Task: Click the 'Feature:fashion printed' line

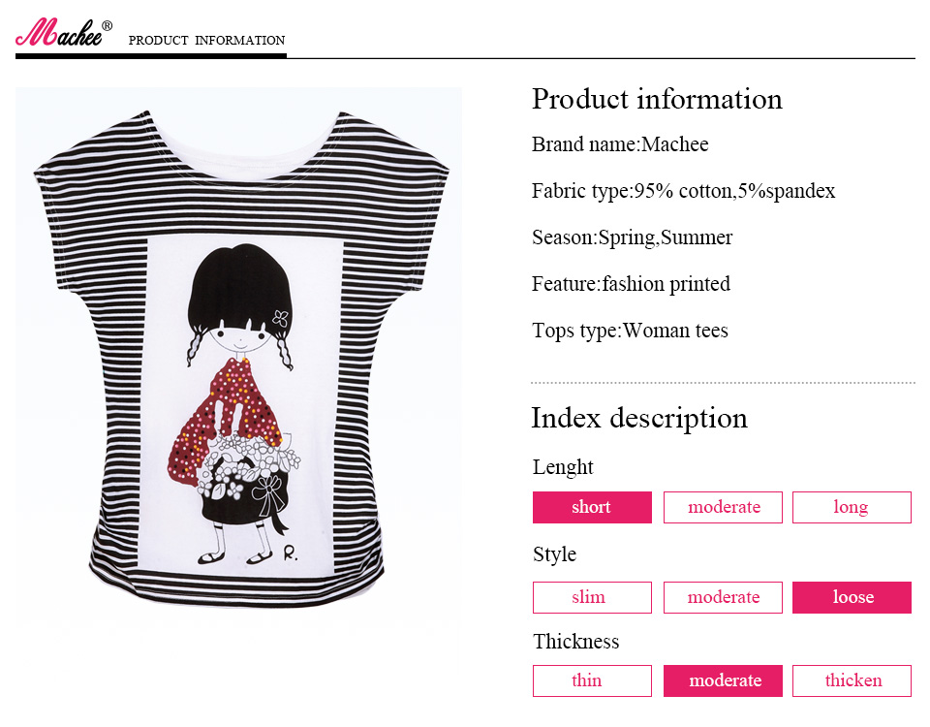Action: pos(631,284)
